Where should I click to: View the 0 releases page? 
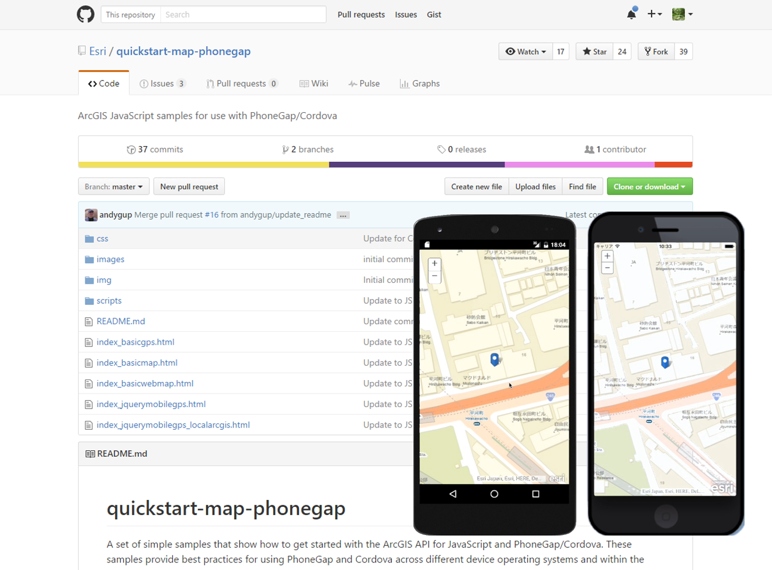tap(461, 150)
